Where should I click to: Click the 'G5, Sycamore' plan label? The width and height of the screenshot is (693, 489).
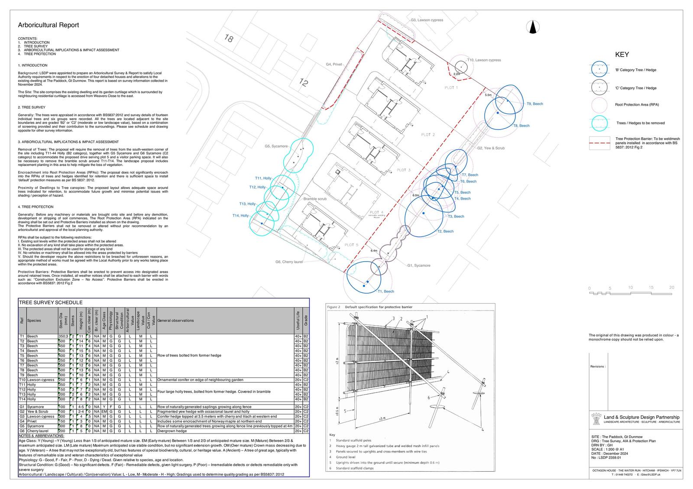click(276, 146)
